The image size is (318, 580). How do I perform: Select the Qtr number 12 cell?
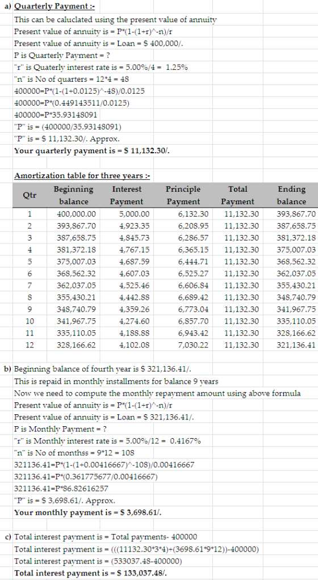(30, 345)
